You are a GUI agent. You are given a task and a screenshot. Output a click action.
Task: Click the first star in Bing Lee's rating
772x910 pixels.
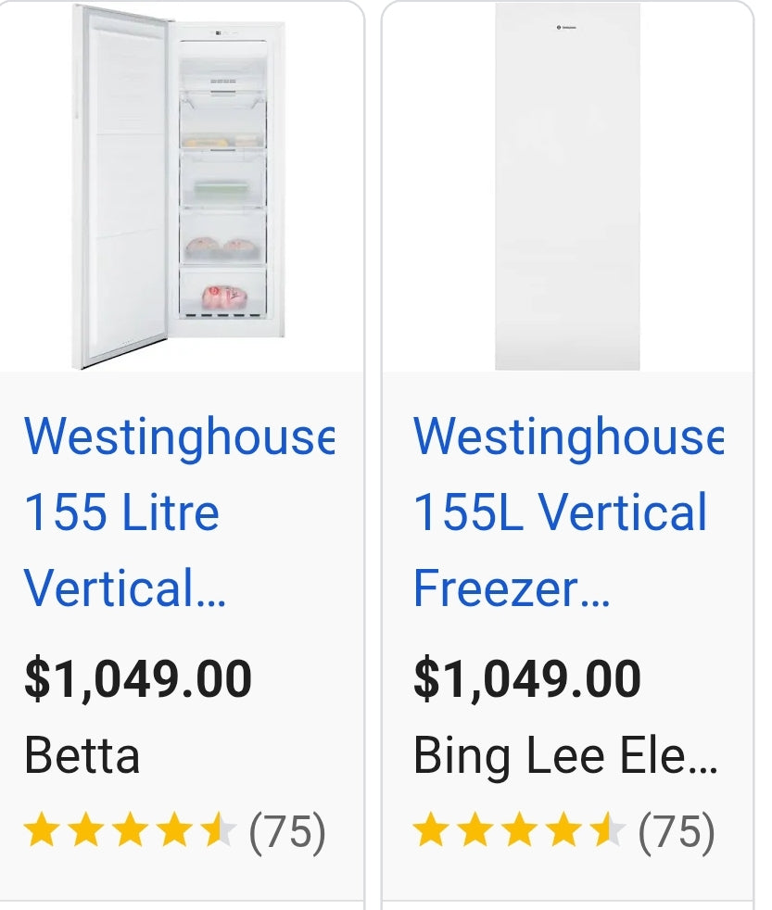pos(430,830)
